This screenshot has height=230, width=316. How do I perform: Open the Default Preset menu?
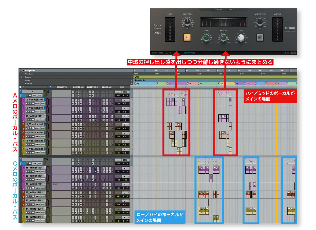point(189,53)
